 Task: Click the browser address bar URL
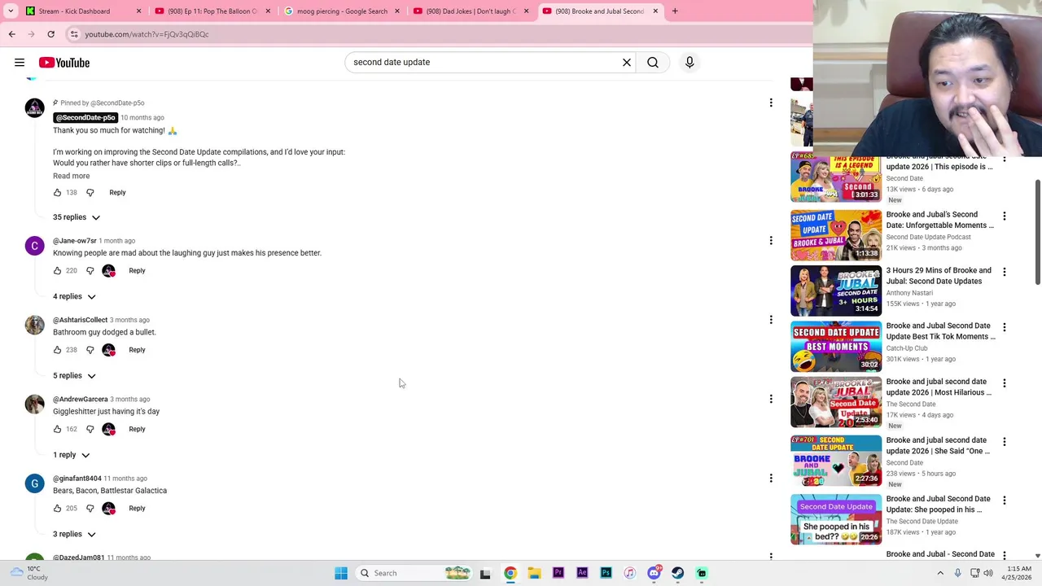[x=147, y=34]
